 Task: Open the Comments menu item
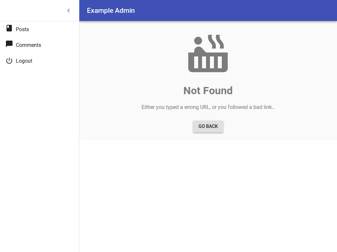coord(28,45)
